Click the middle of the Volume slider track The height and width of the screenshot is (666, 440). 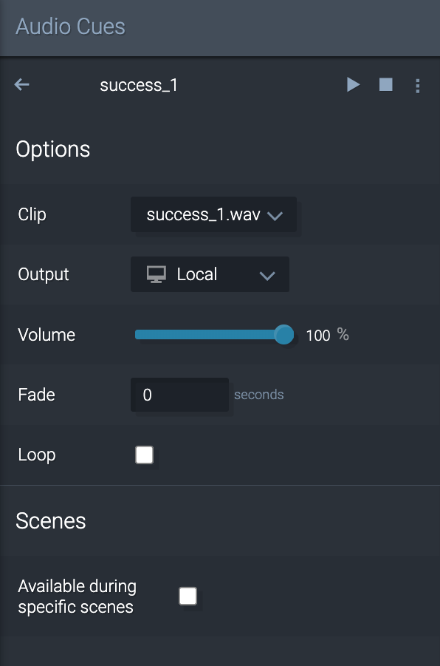[210, 335]
